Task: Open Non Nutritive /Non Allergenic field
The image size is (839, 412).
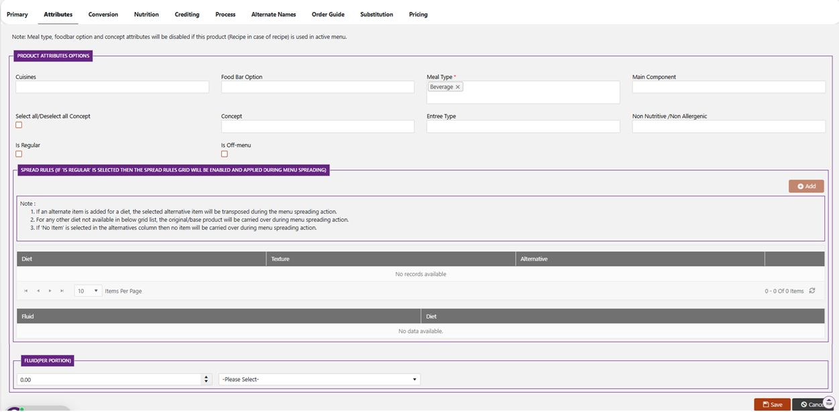Action: [x=729, y=127]
